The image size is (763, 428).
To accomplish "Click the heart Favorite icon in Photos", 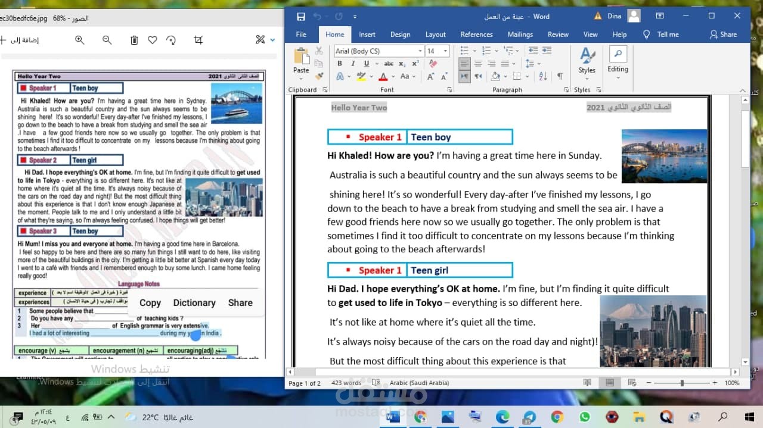I will (x=152, y=40).
